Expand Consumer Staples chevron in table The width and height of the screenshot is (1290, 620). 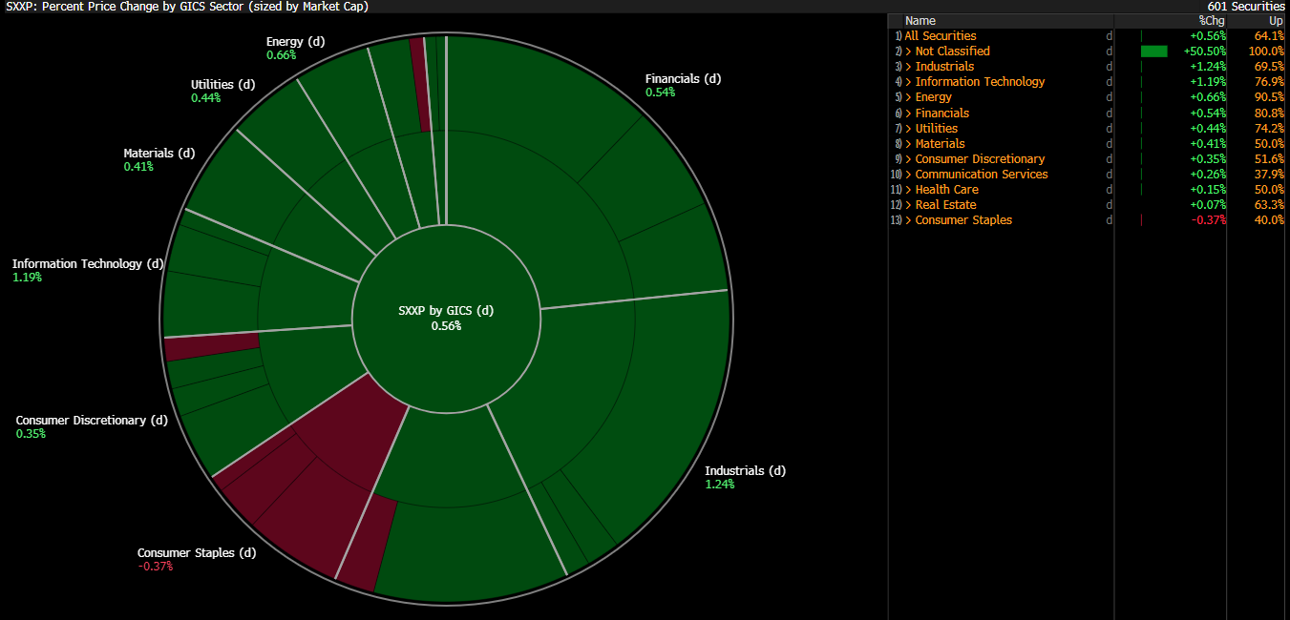click(908, 220)
